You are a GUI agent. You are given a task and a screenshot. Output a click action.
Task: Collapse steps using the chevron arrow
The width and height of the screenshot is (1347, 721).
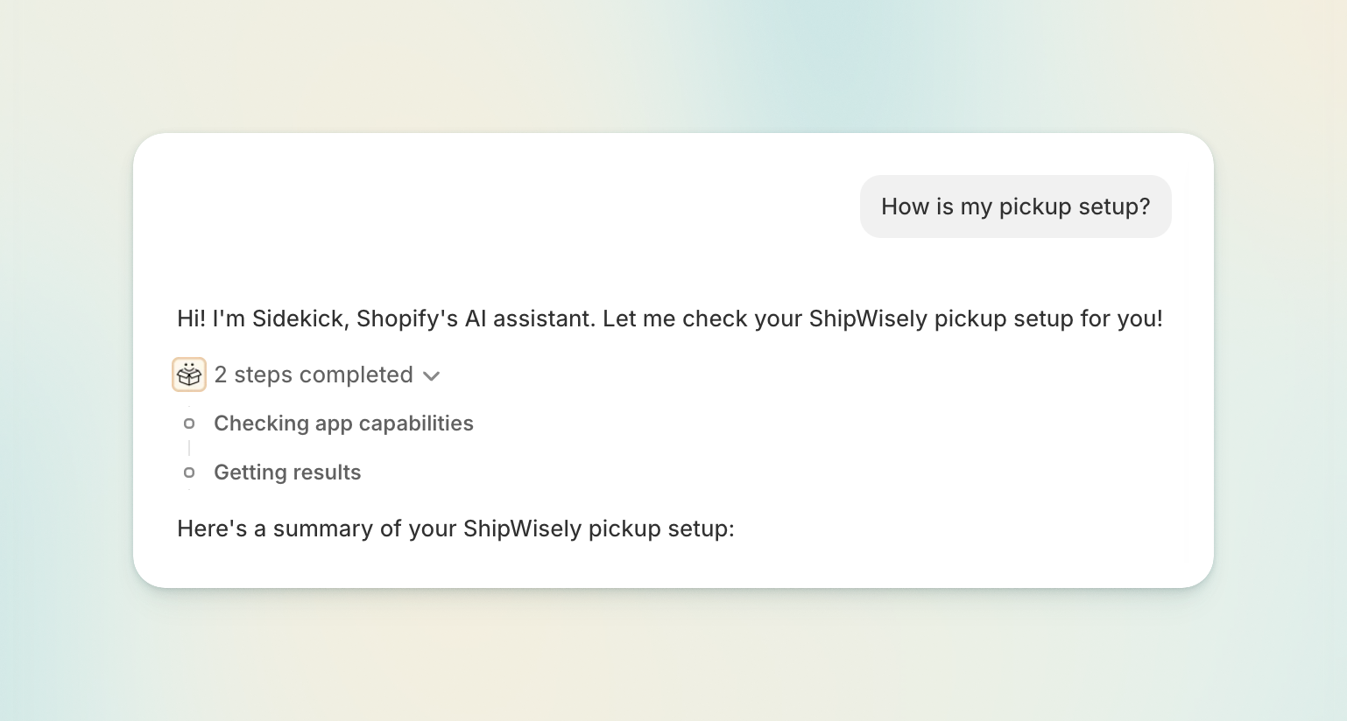[431, 376]
